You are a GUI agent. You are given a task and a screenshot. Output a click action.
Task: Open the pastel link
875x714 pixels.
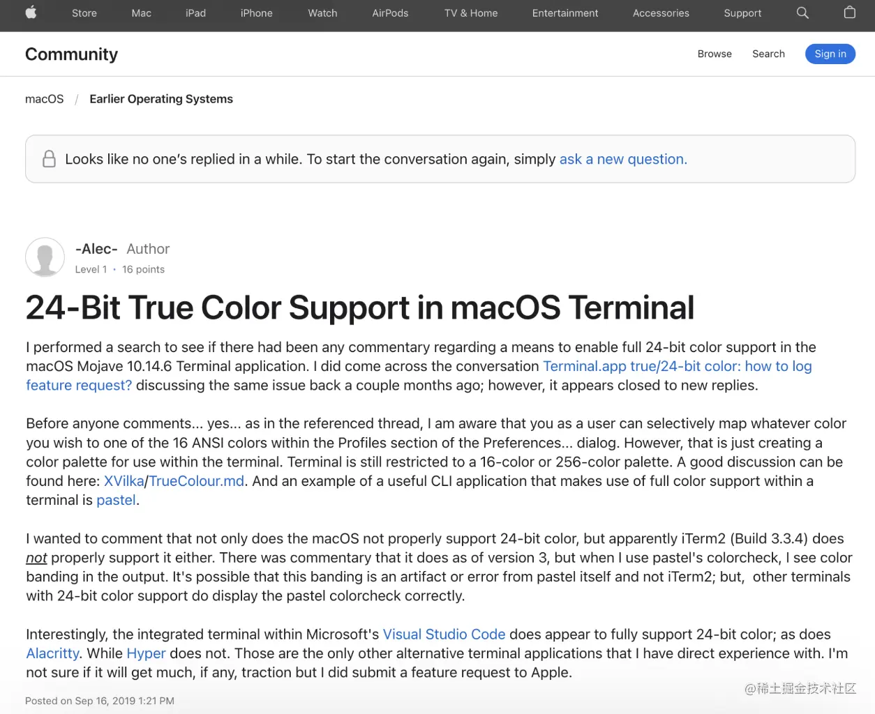pyautogui.click(x=116, y=500)
